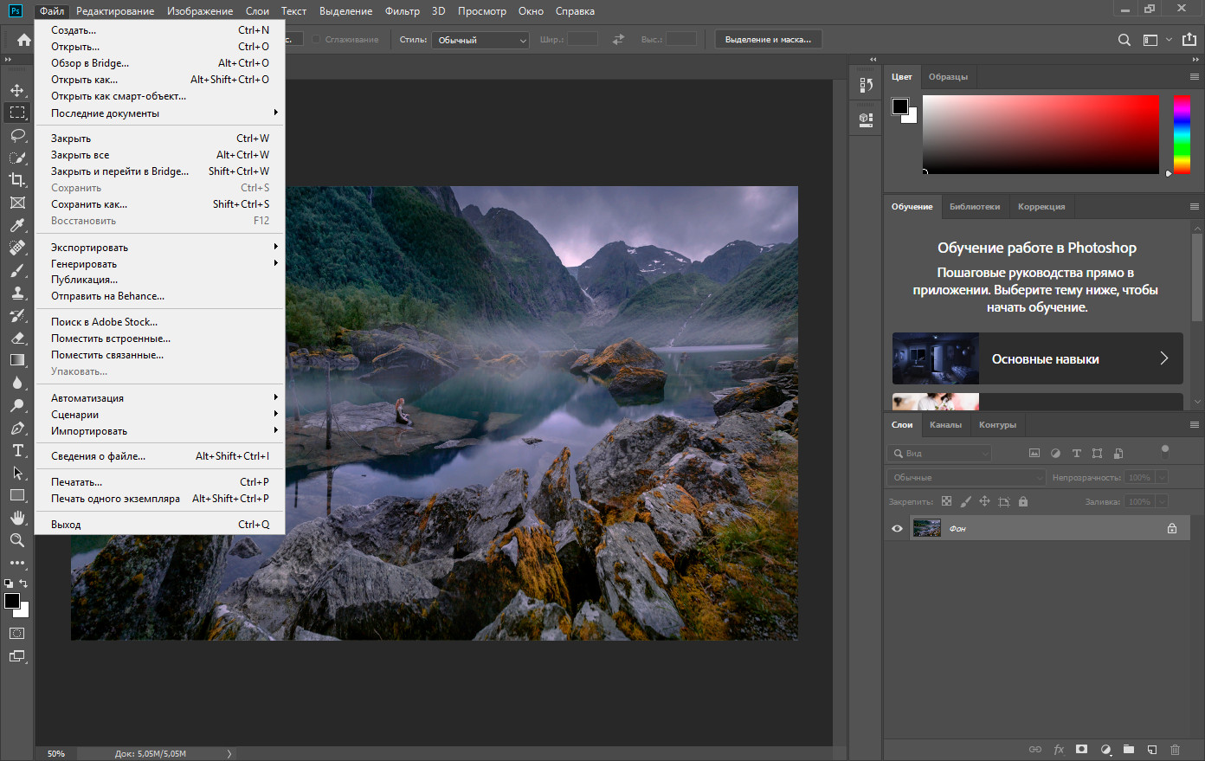Open the Основные навыки tutorial

point(1037,358)
